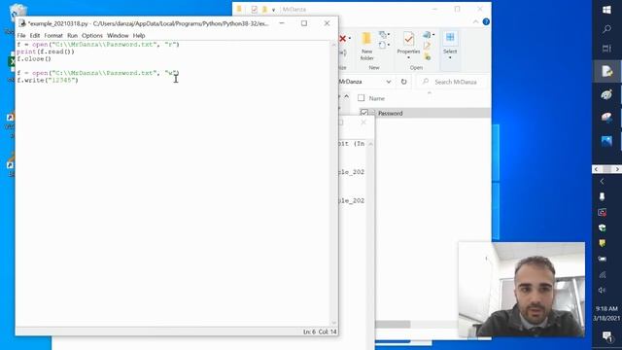This screenshot has height=350, width=622.
Task: Open Windows Search from the taskbar
Action: (x=606, y=29)
